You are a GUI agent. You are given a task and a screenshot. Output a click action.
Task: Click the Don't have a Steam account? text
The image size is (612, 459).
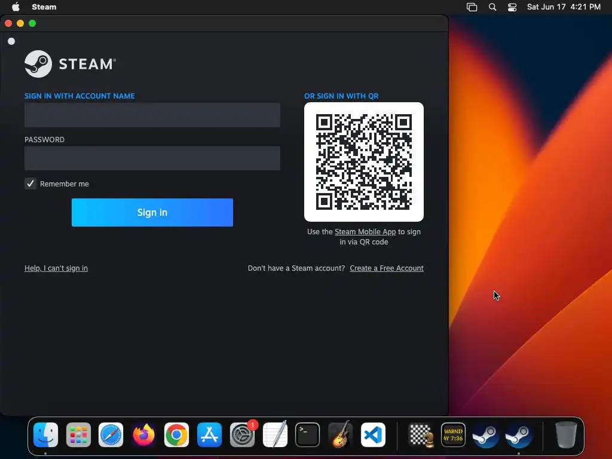296,268
